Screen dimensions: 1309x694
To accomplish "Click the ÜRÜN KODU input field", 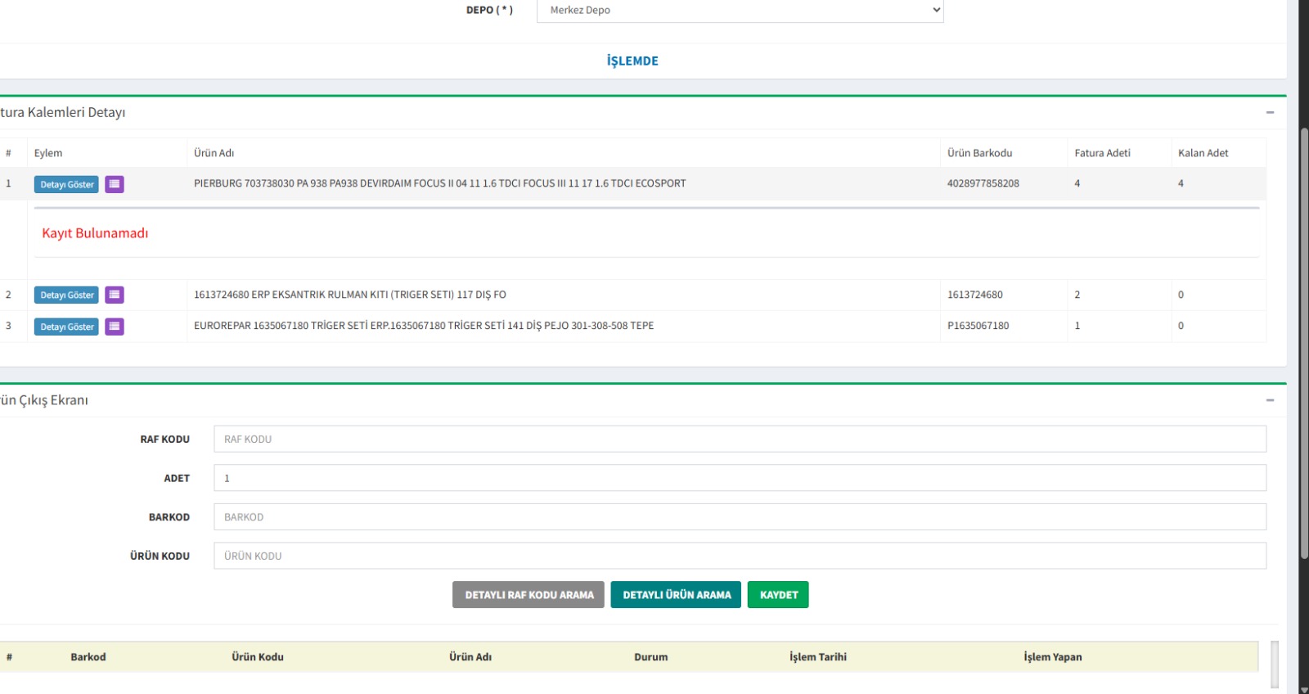I will coord(740,556).
